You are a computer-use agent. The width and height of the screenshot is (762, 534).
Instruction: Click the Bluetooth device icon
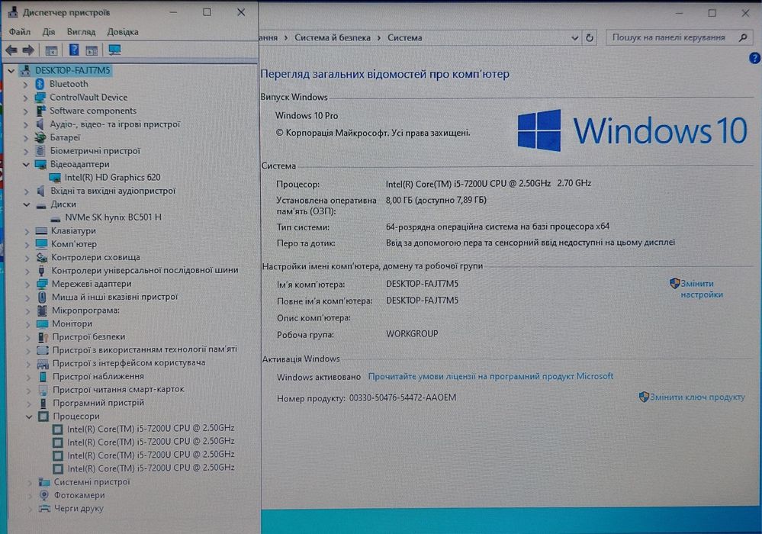(40, 84)
